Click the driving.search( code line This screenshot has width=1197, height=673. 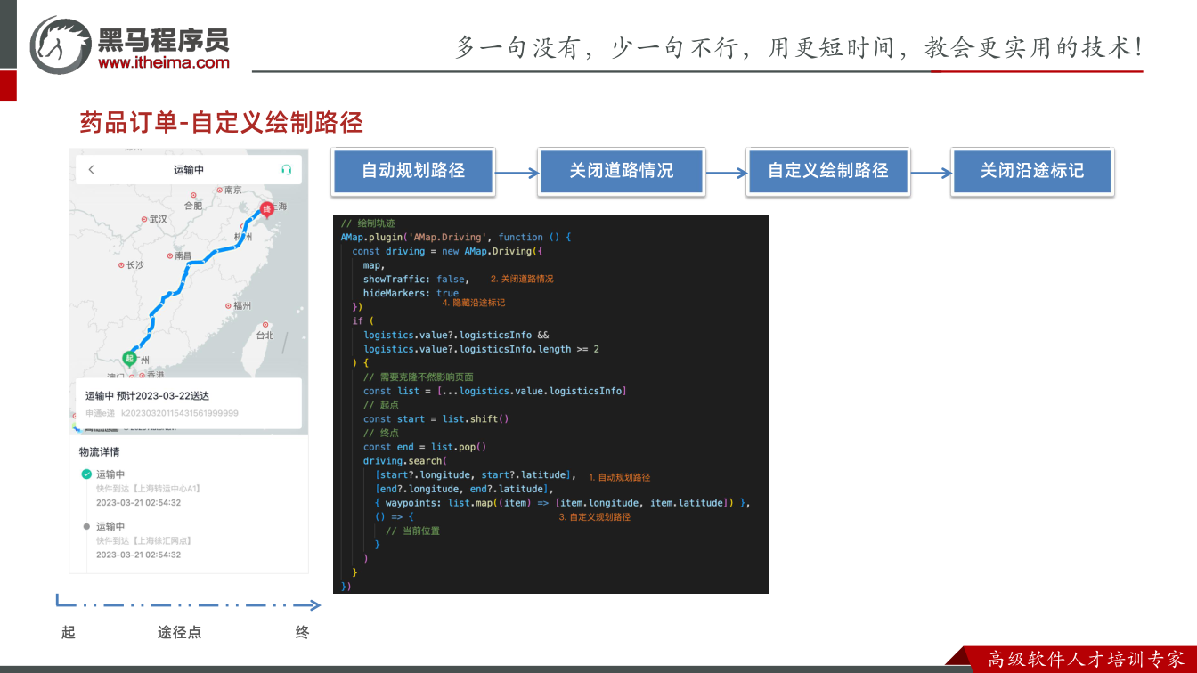click(x=405, y=461)
